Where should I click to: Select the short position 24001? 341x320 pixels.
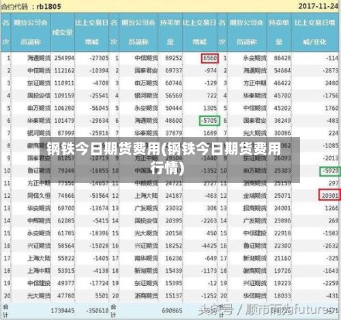click(282, 208)
